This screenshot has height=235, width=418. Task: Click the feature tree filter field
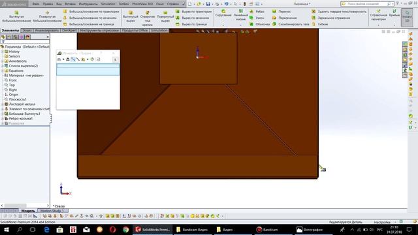tap(25, 42)
